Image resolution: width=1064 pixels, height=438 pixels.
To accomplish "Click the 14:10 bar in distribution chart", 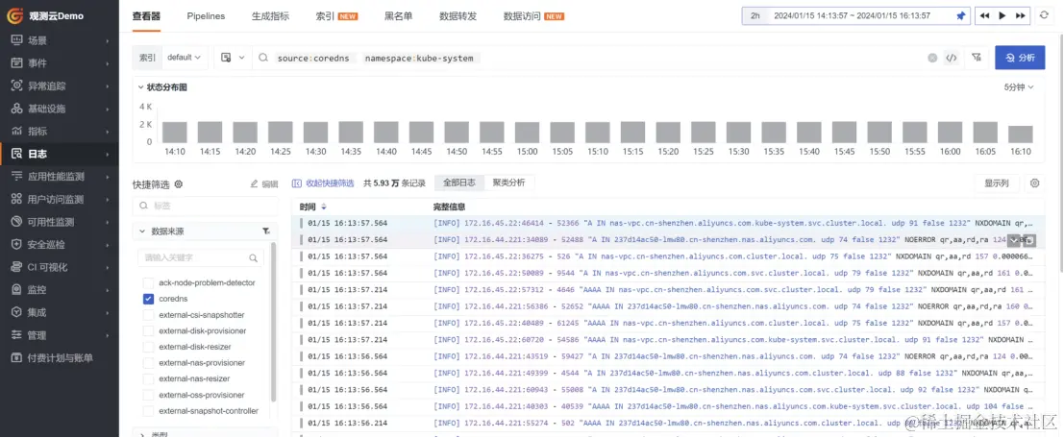I will coord(174,133).
